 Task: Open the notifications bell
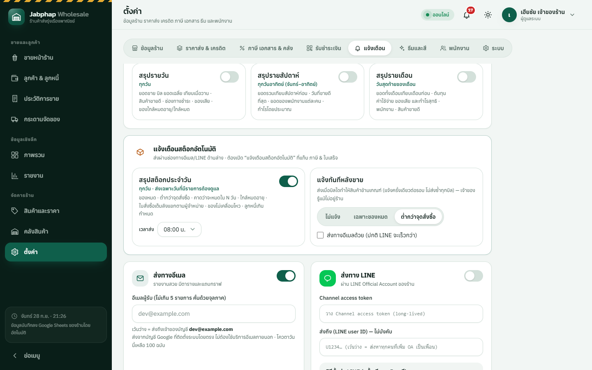click(467, 15)
